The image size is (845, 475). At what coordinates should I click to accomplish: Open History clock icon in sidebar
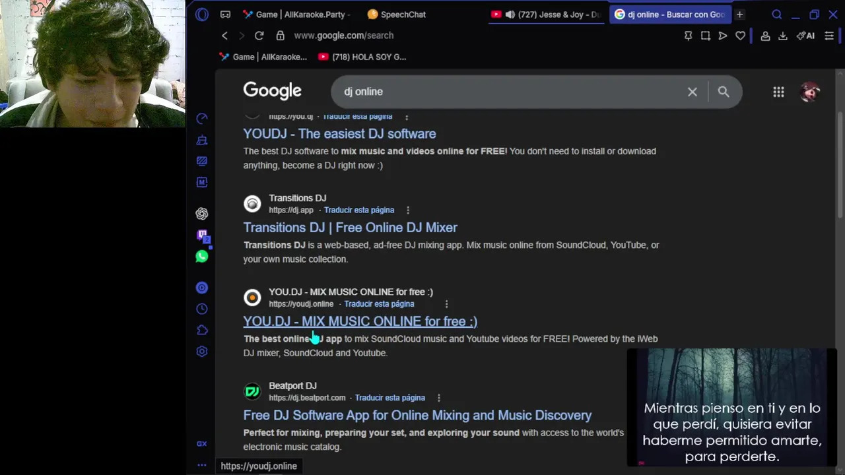pyautogui.click(x=202, y=309)
